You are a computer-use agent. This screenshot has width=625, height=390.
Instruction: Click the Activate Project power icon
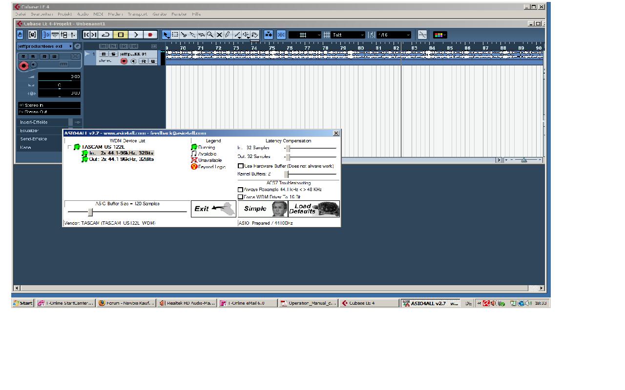20,35
